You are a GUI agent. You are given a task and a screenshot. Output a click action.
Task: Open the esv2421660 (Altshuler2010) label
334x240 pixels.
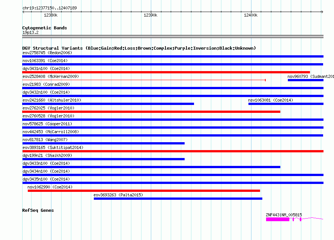tap(52, 100)
